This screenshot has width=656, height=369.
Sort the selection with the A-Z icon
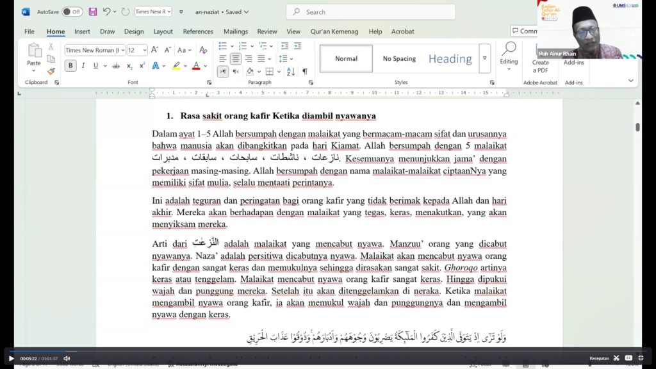click(x=291, y=72)
